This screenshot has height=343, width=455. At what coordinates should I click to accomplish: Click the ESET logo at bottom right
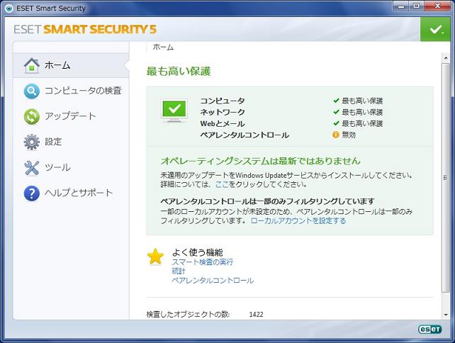point(430,329)
